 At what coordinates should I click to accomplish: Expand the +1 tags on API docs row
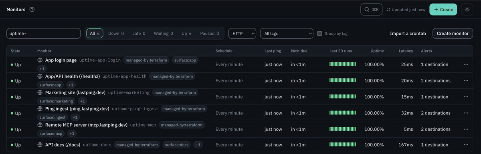tap(198, 145)
